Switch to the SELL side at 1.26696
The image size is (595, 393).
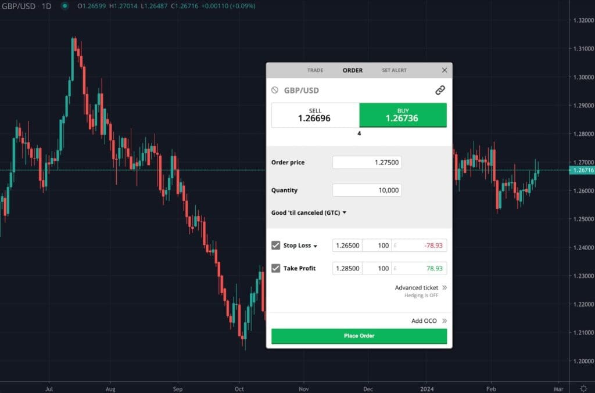pos(315,115)
